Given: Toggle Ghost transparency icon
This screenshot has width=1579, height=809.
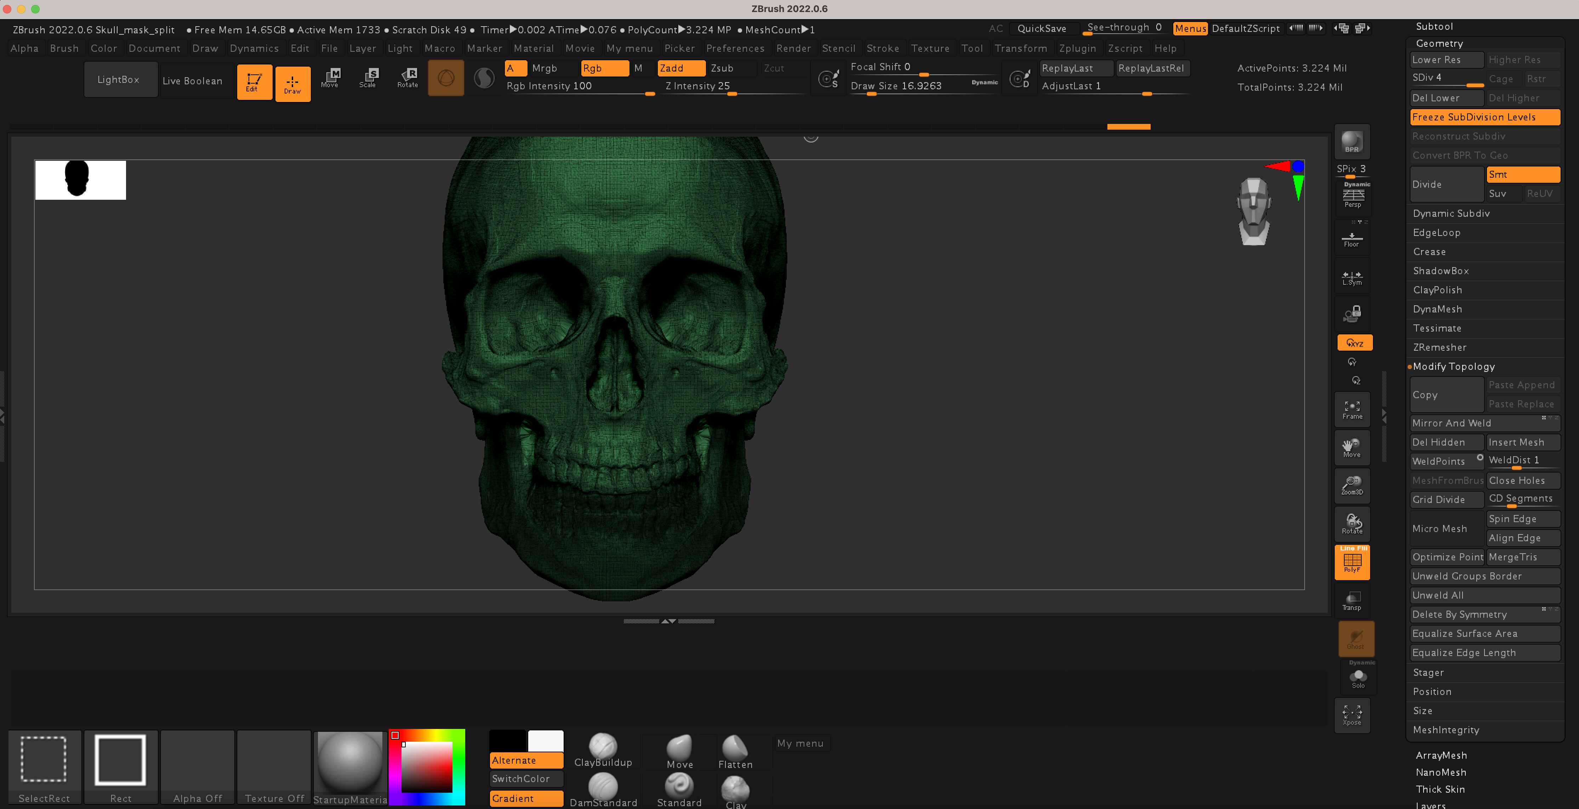Looking at the screenshot, I should pyautogui.click(x=1355, y=639).
